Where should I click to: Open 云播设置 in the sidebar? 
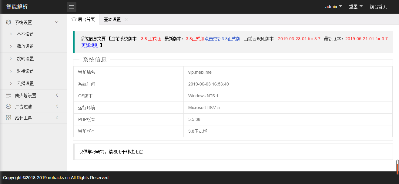click(33, 84)
